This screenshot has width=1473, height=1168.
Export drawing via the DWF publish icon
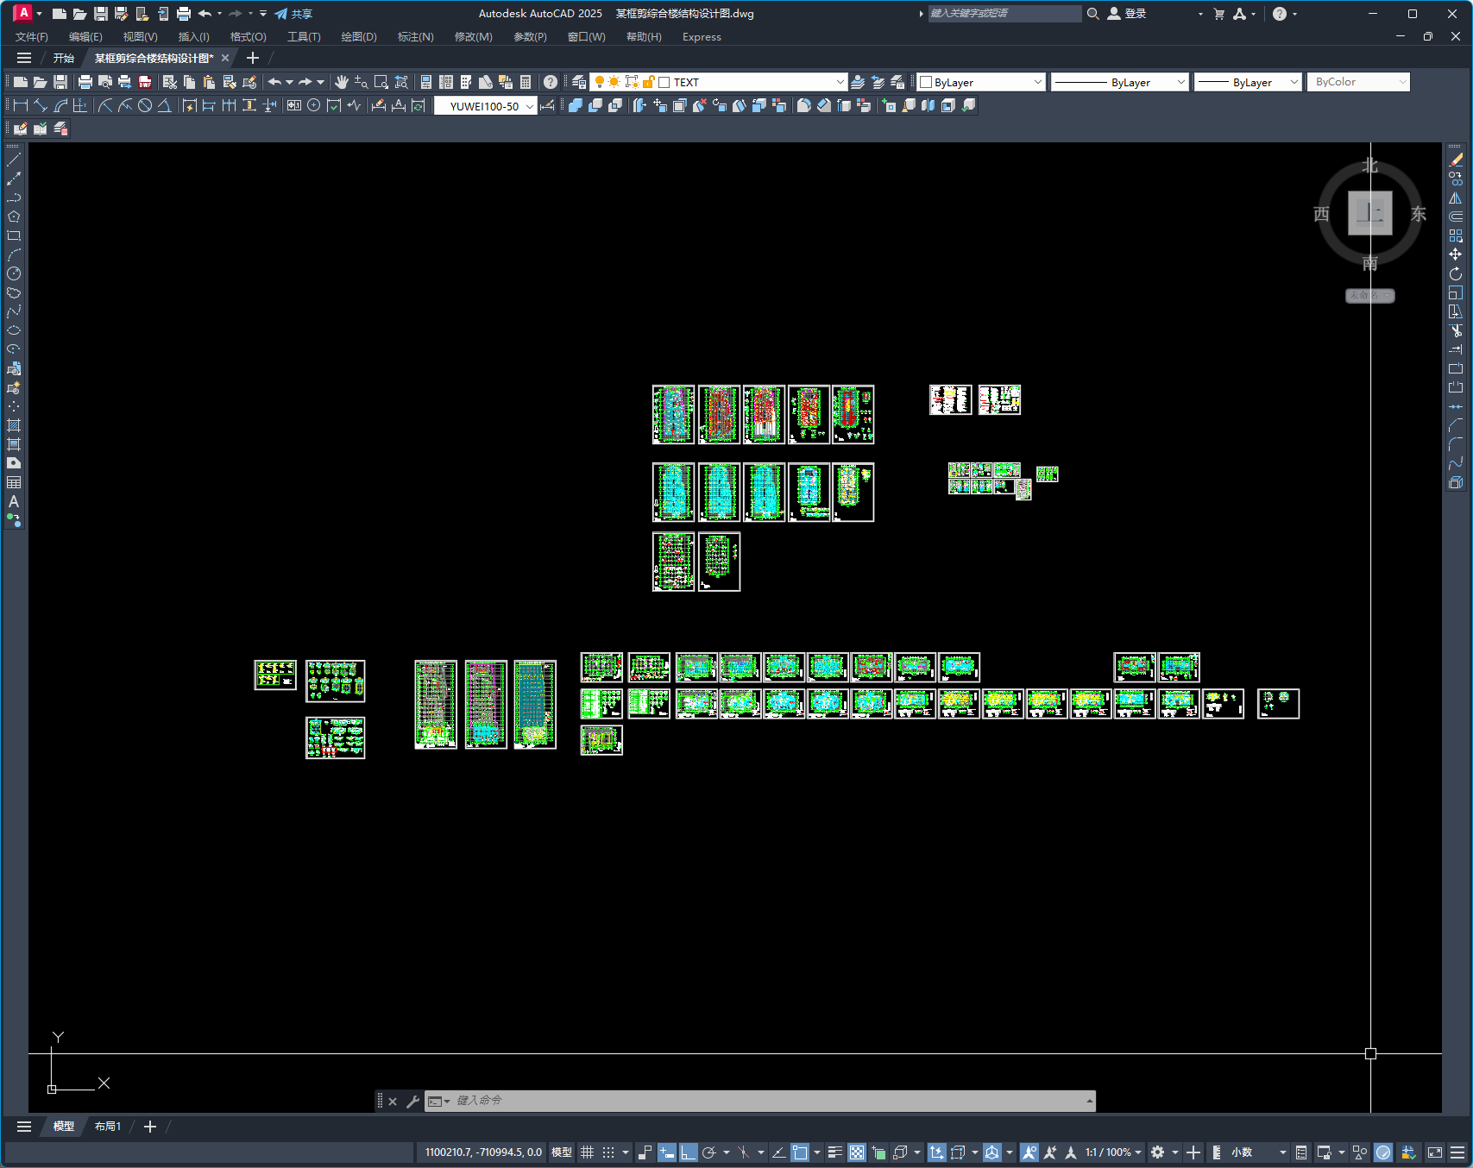click(x=145, y=82)
